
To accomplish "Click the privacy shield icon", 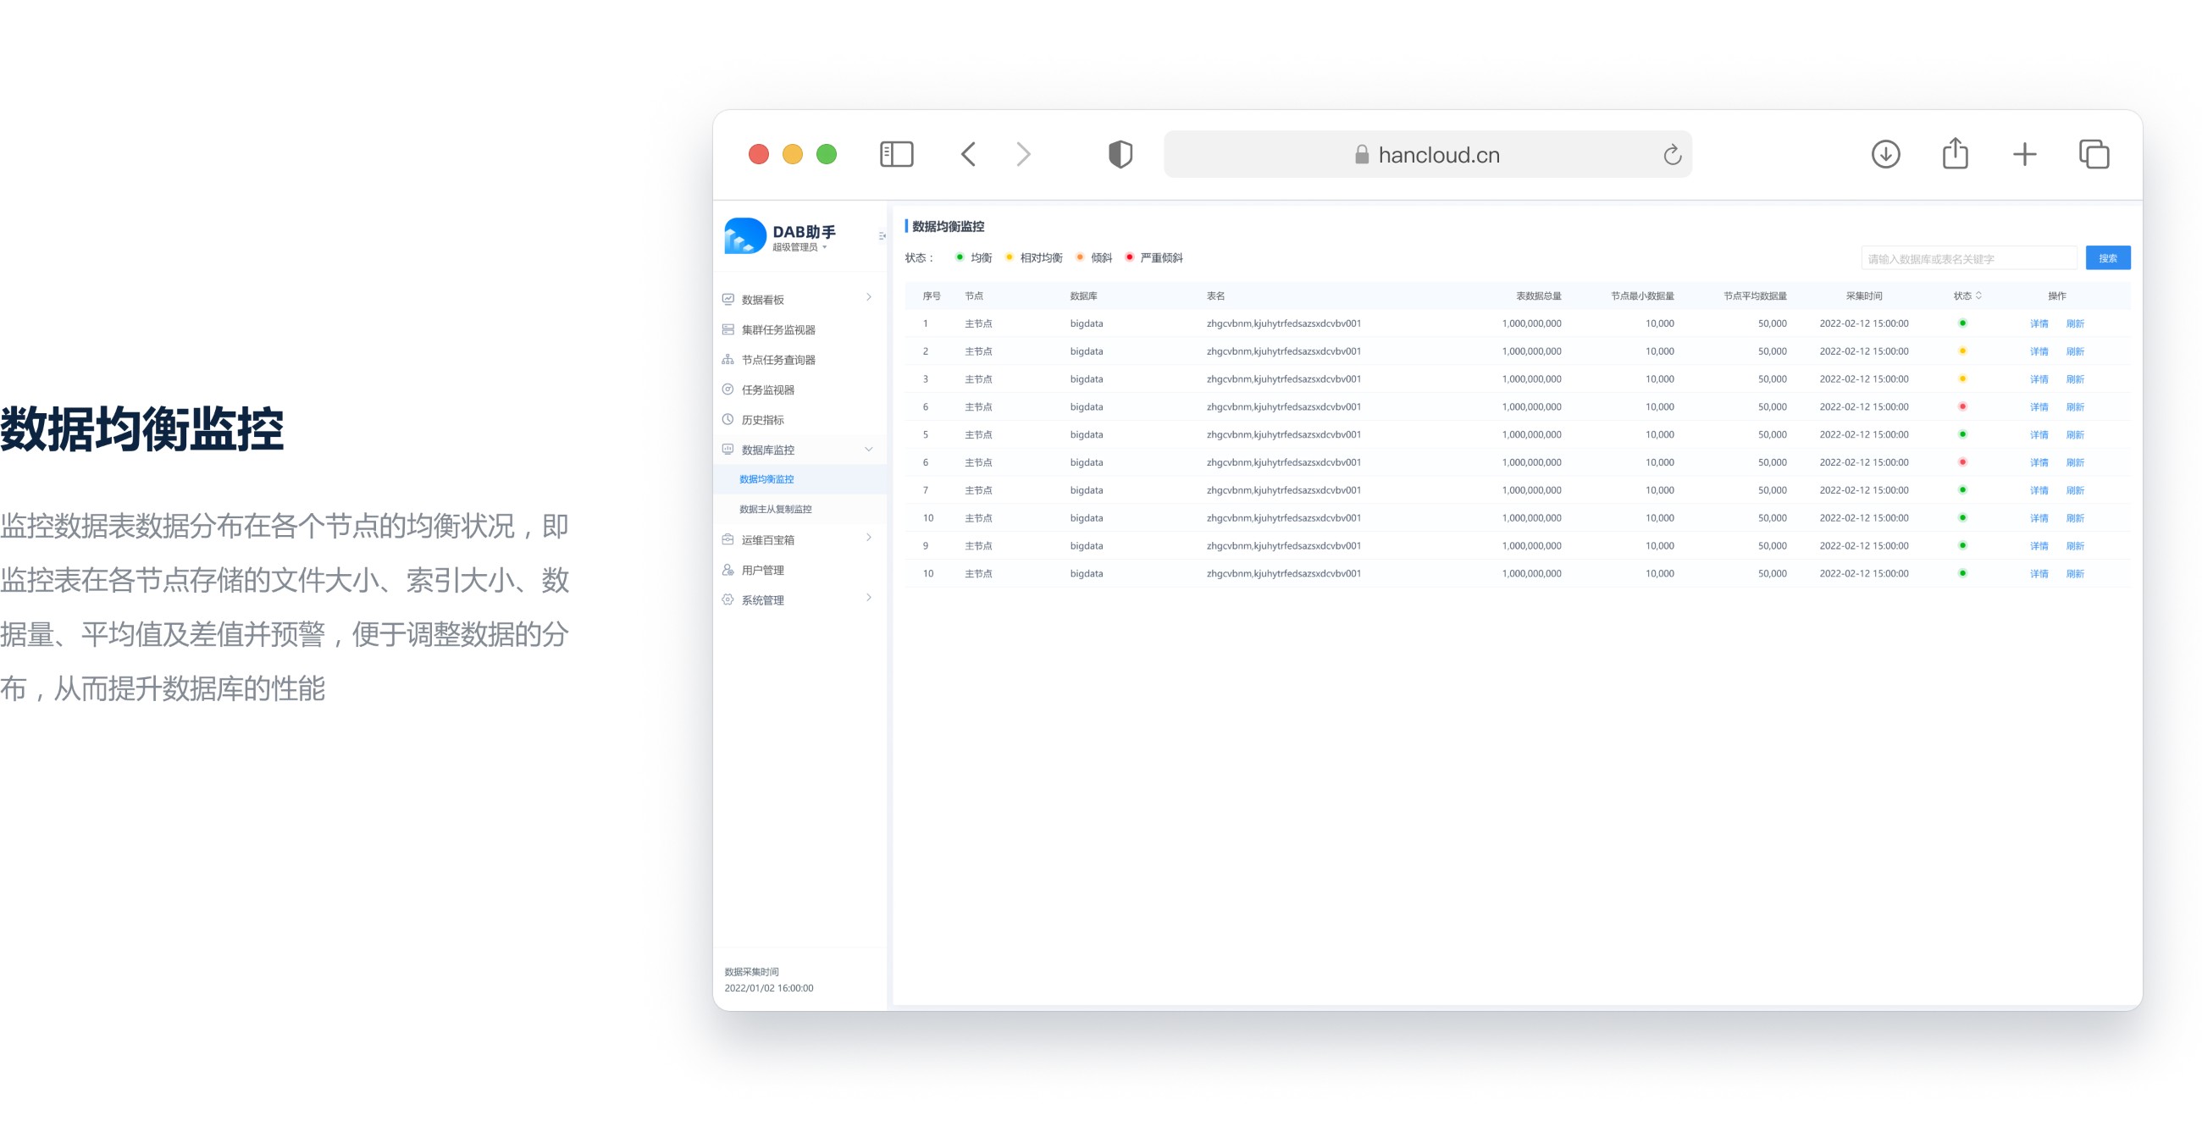I will click(1120, 155).
